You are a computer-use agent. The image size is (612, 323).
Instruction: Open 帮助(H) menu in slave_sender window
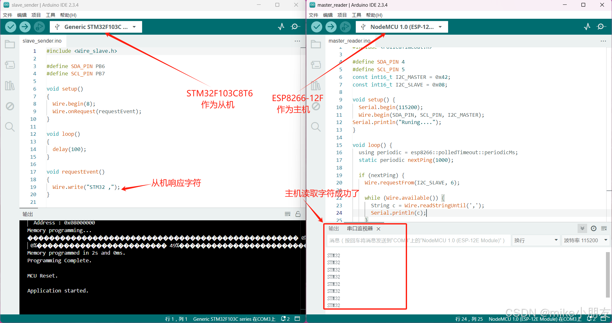point(68,15)
